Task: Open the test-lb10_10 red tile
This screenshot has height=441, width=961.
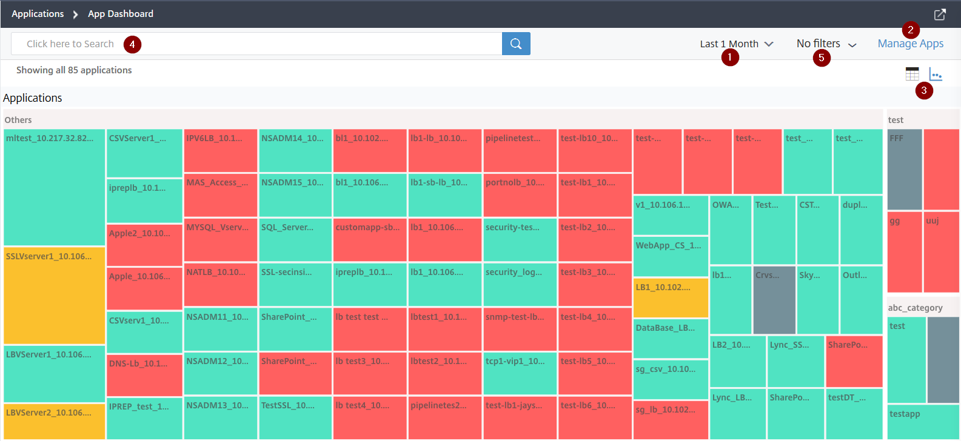Action: point(595,150)
